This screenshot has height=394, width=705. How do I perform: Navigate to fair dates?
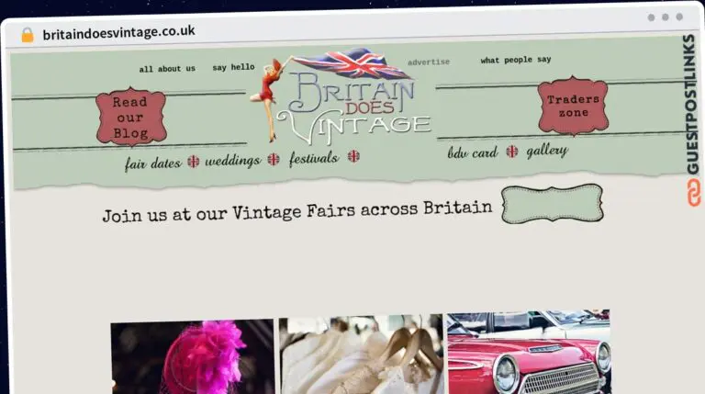(x=153, y=163)
